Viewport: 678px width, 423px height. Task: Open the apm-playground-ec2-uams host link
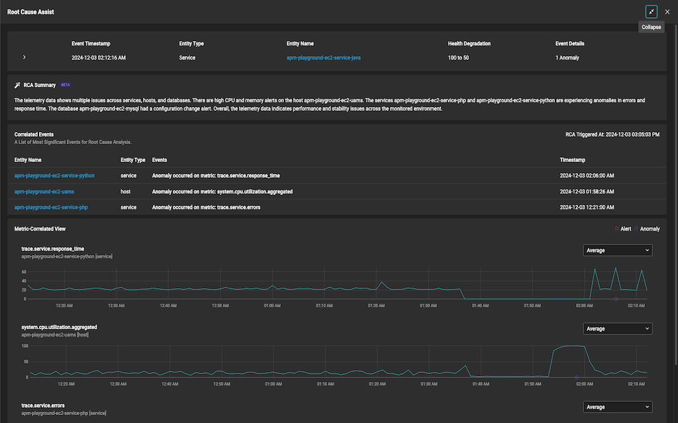44,192
